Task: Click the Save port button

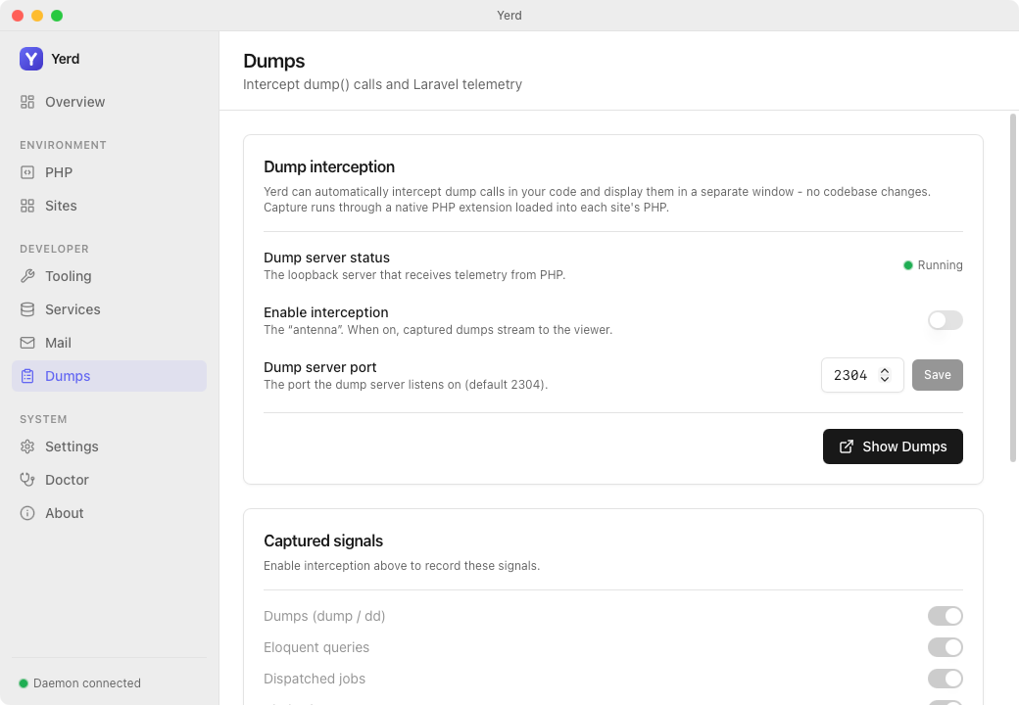Action: coord(937,375)
